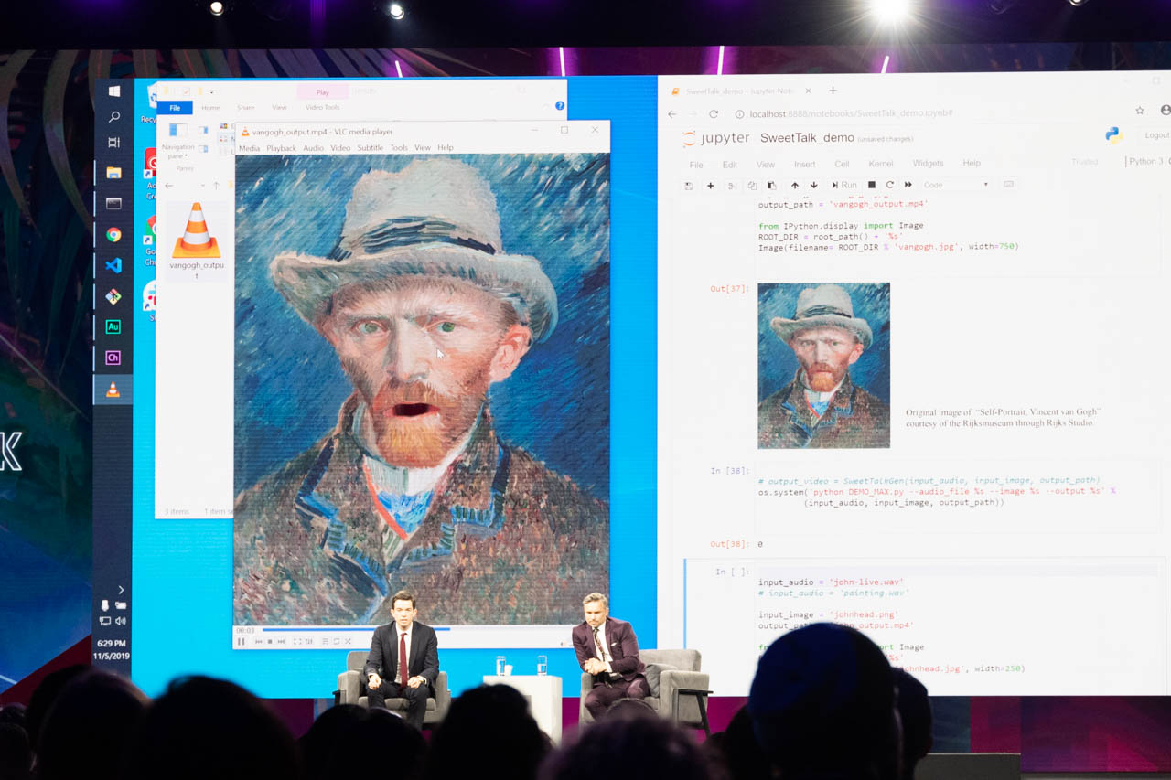Image resolution: width=1171 pixels, height=780 pixels.
Task: Click the SweetTalk_demo notebook title
Action: coord(807,138)
